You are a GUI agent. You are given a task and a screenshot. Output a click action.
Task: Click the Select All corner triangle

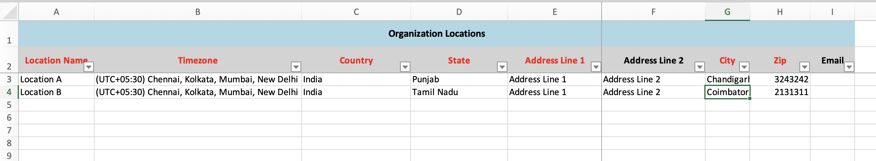[x=9, y=12]
